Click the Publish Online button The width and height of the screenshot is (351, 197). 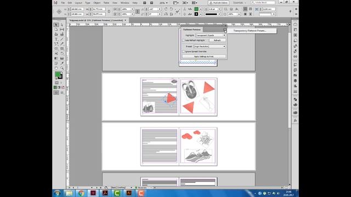pos(218,3)
